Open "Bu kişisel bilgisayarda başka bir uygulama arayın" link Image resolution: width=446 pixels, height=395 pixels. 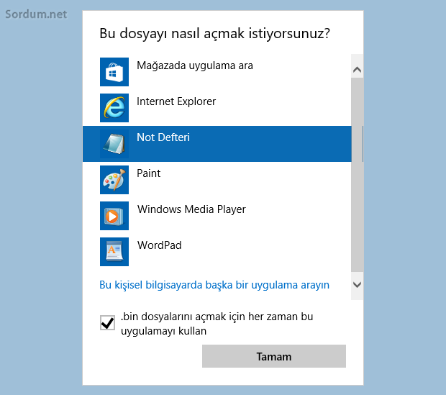214,285
